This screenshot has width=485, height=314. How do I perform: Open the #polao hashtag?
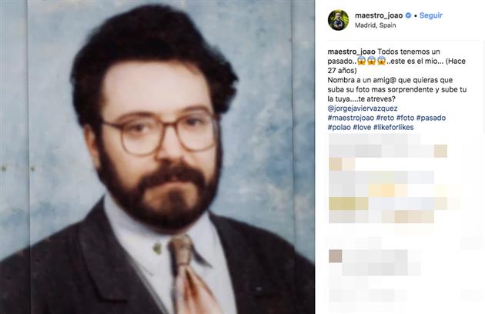(339, 128)
